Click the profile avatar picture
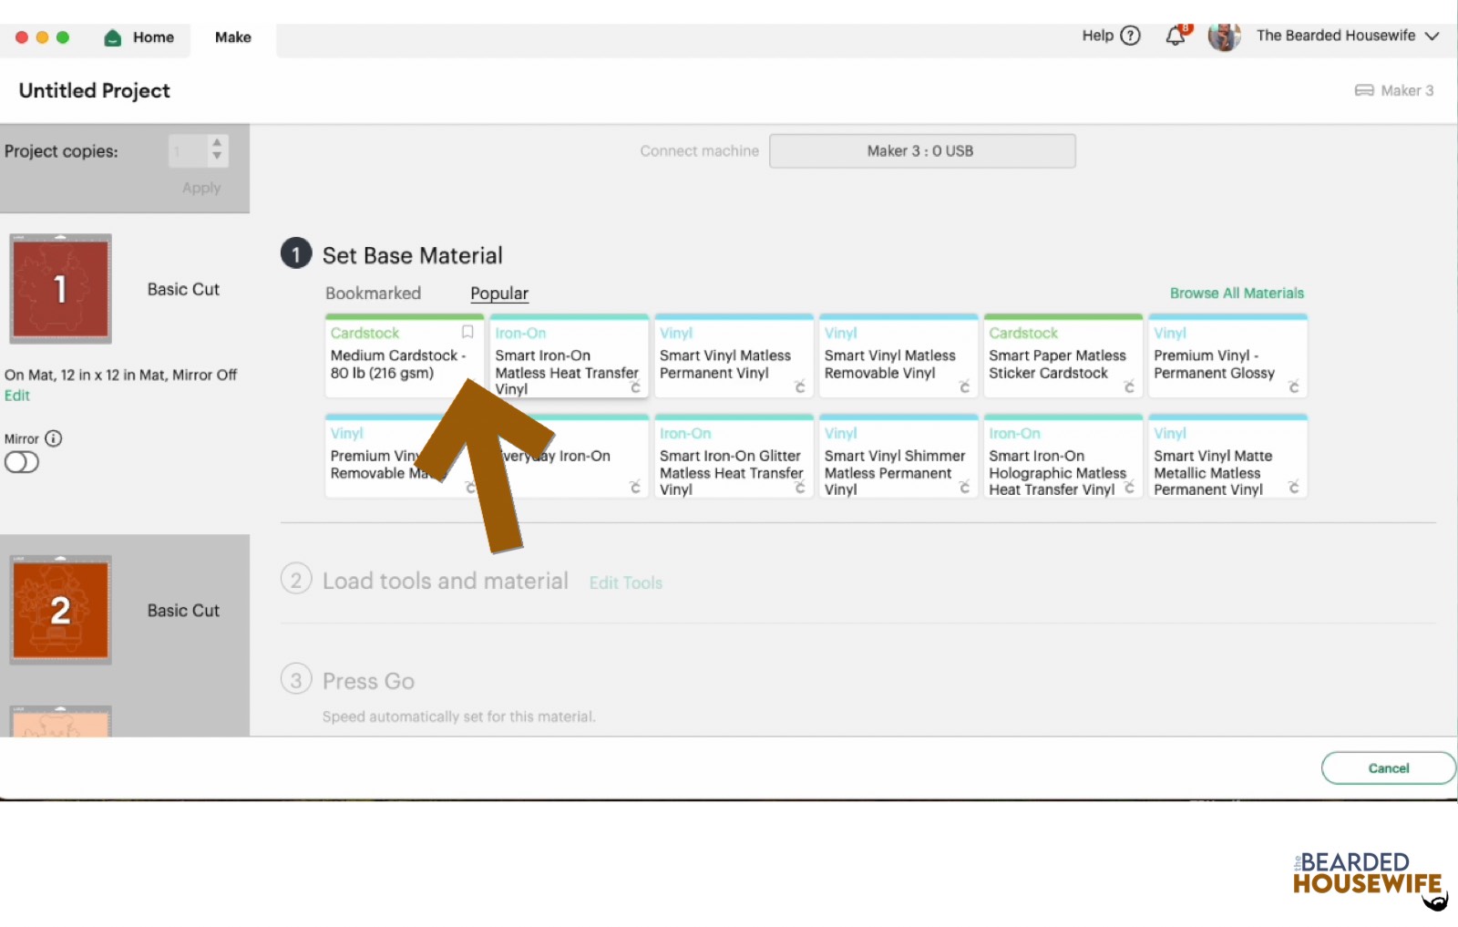The height and width of the screenshot is (927, 1458). 1224,36
